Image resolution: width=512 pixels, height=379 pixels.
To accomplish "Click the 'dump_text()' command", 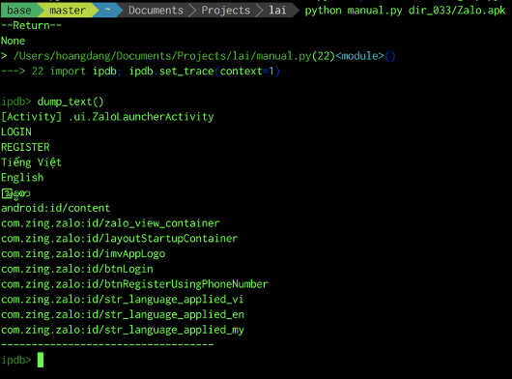I will pos(71,102).
